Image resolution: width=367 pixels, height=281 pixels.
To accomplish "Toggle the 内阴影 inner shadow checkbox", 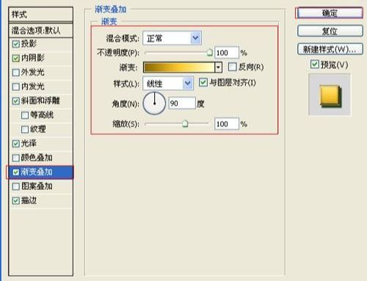I will 16,58.
